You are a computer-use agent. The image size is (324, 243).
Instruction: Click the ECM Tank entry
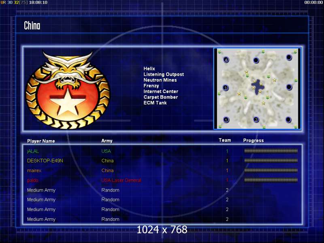tap(155, 103)
